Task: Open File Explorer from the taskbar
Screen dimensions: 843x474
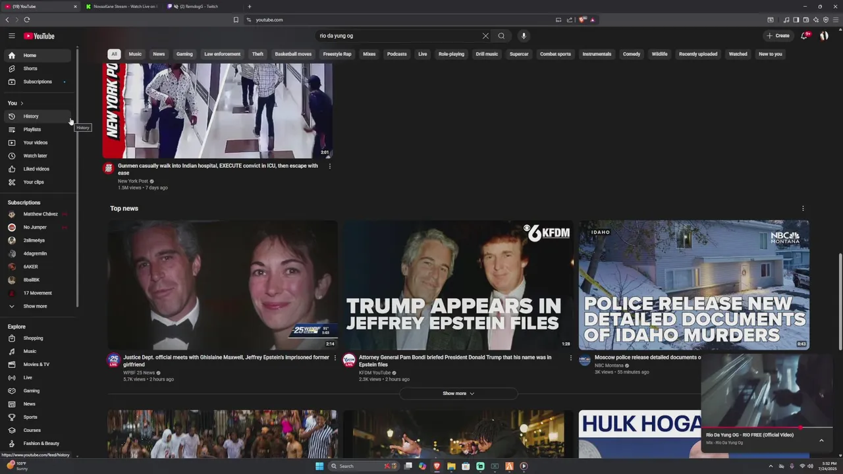Action: [x=451, y=466]
